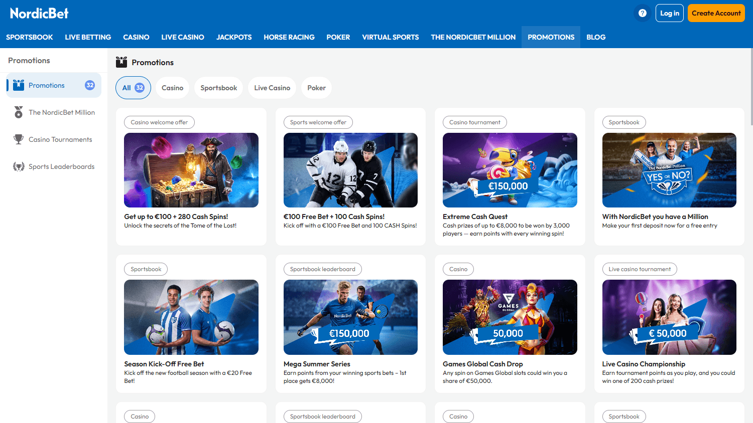753x423 pixels.
Task: Open Casino Tournaments in sidebar
Action: point(54,139)
